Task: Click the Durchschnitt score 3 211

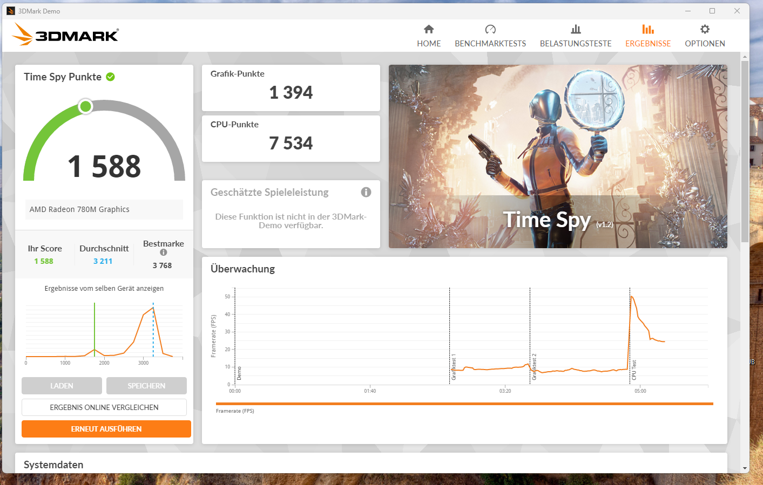Action: (103, 261)
